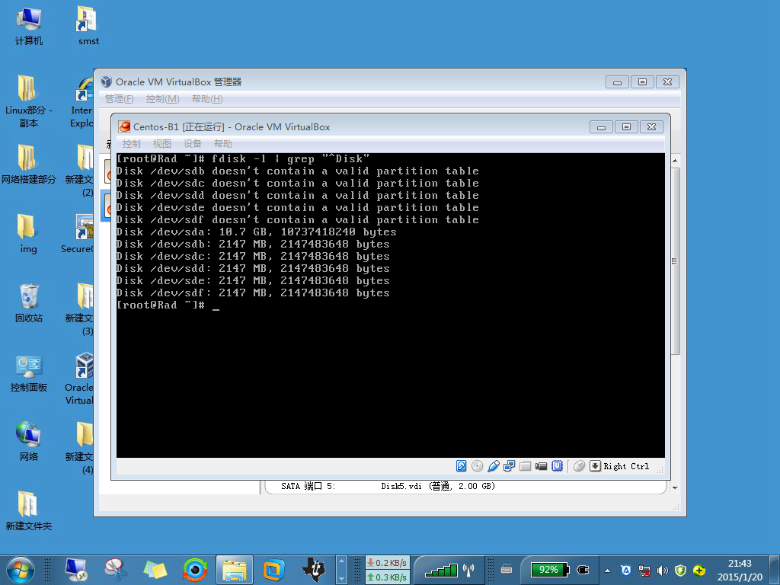Click the CPU virtualization status icon
Viewport: 780px width, 585px height.
point(557,466)
